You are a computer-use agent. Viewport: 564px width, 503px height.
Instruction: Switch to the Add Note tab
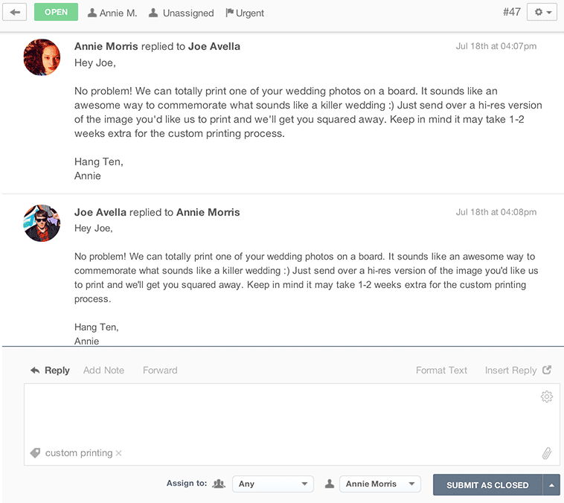coord(103,370)
